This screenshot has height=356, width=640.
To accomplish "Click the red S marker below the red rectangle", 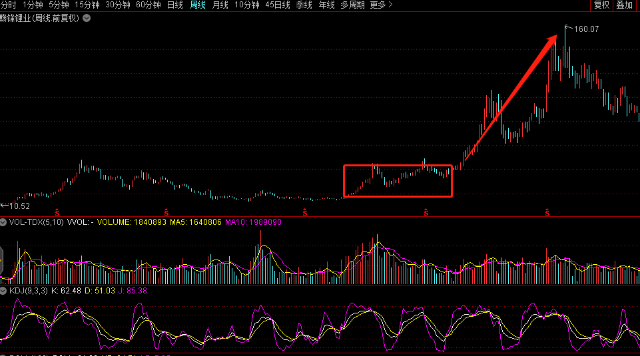I will (x=426, y=213).
